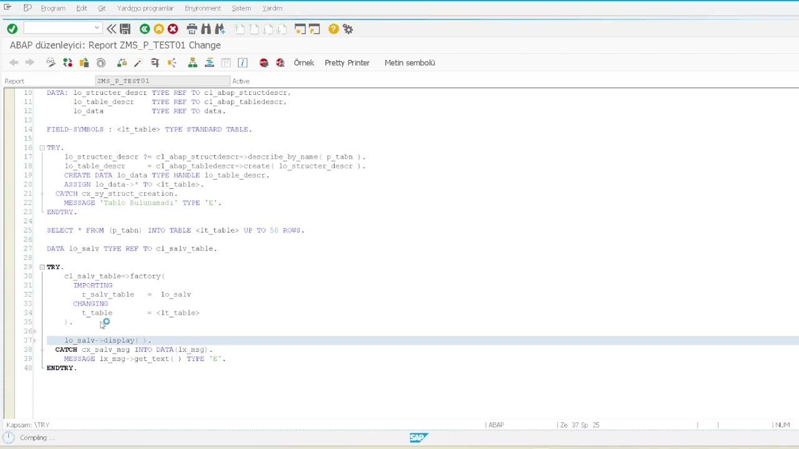This screenshot has height=449, width=799.
Task: Toggle Active/Inactive version icon
Action: click(67, 62)
